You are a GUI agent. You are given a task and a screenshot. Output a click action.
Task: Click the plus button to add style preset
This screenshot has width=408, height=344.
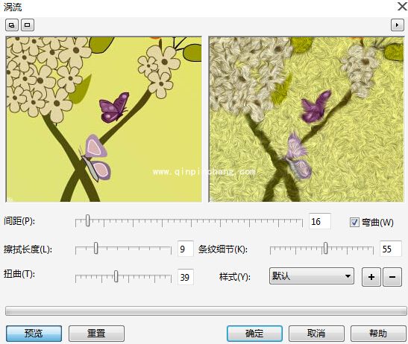(x=371, y=277)
